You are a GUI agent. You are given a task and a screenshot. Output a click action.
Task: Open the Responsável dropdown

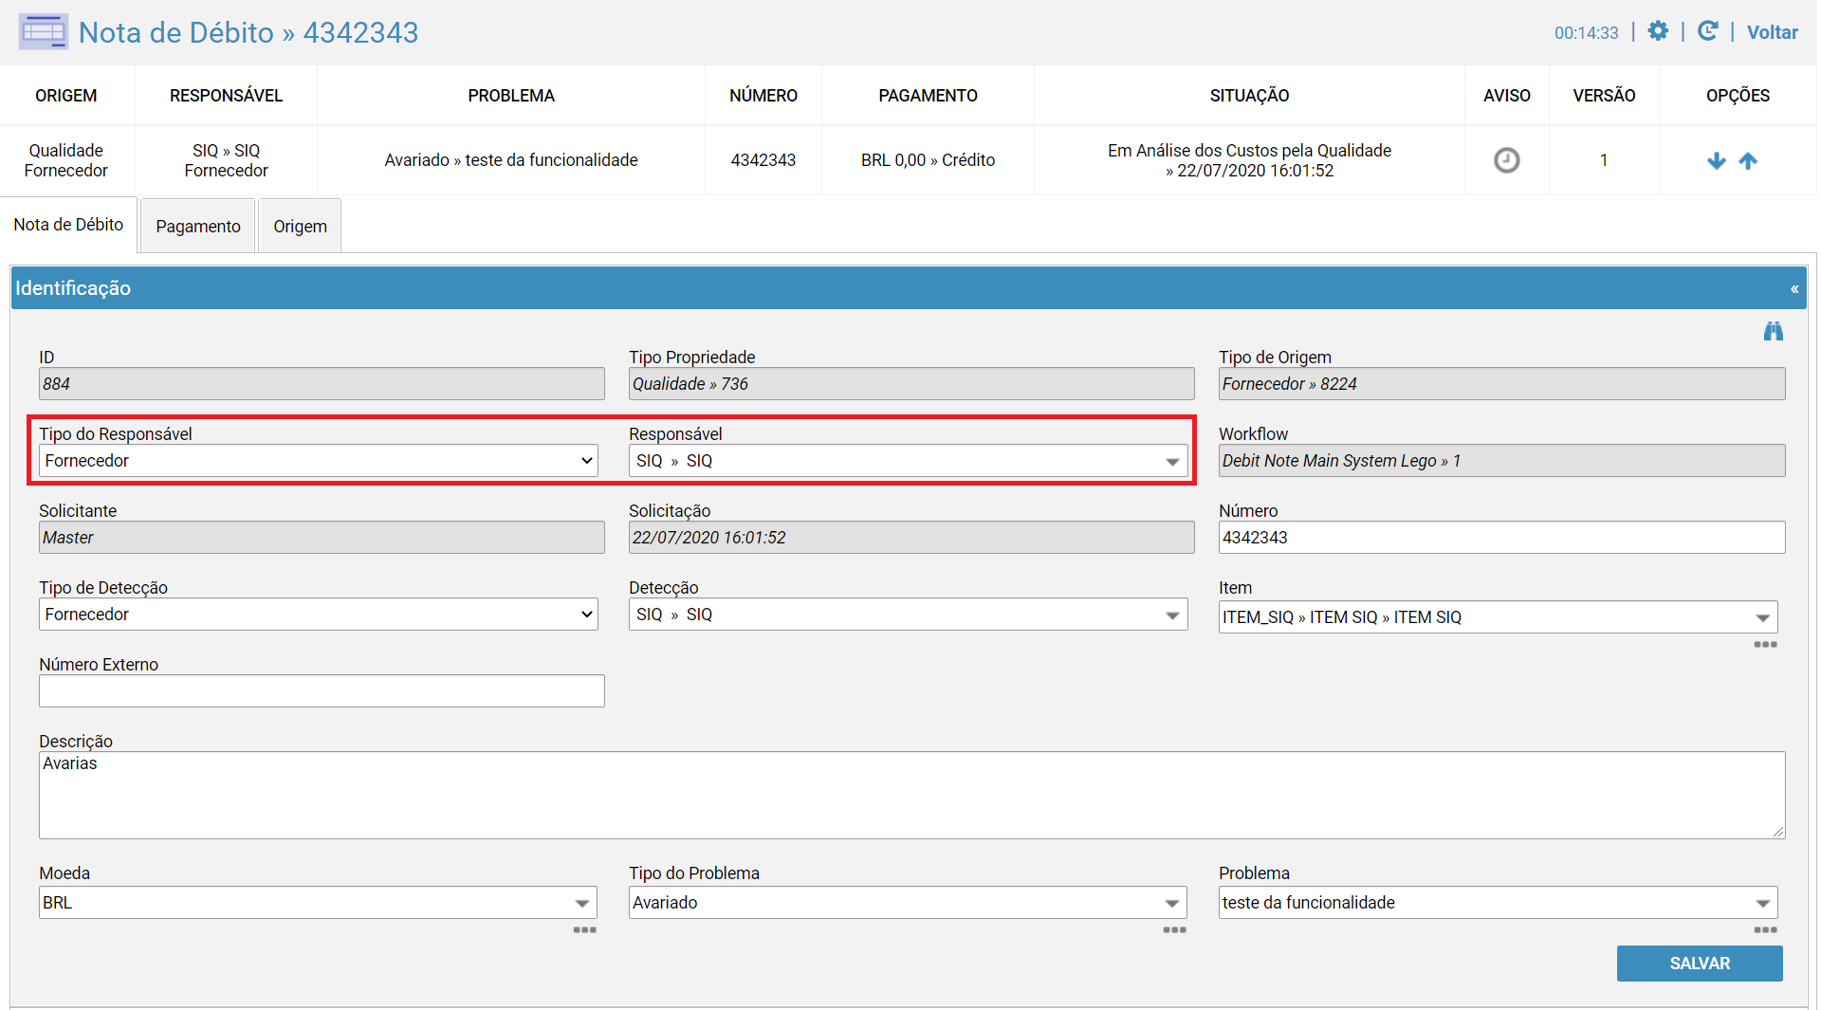[908, 461]
